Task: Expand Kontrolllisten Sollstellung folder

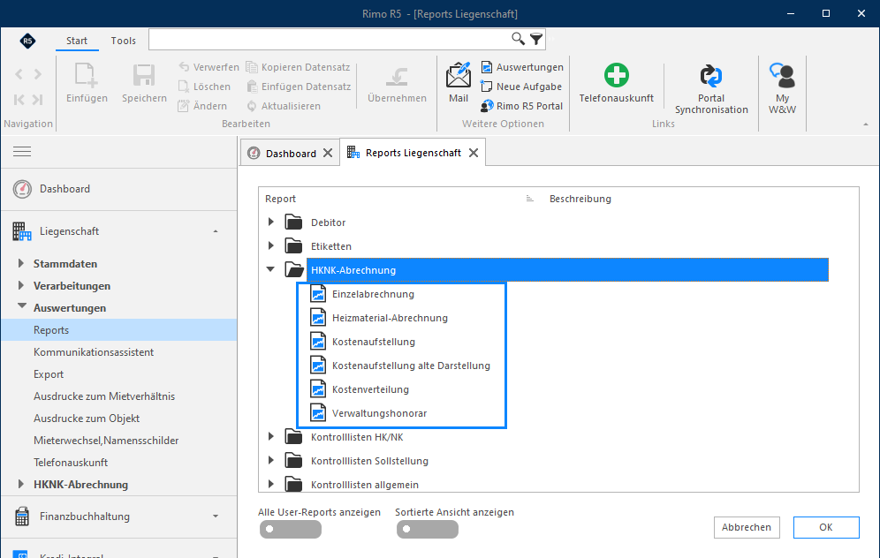Action: 270,460
